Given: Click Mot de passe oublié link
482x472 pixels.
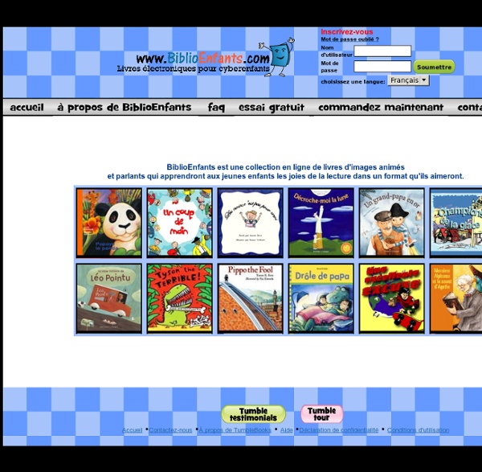Looking at the screenshot, I should (349, 39).
